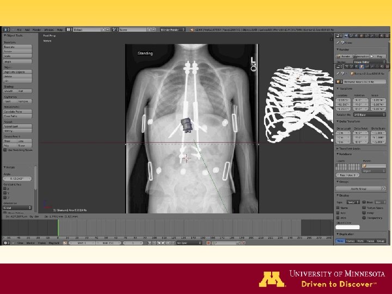
Task: Click the timeline editor type icon
Action: 7,243
